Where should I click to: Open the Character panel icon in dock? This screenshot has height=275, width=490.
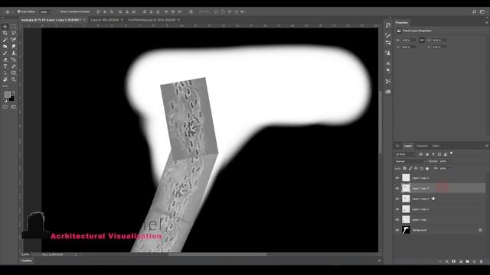[388, 63]
